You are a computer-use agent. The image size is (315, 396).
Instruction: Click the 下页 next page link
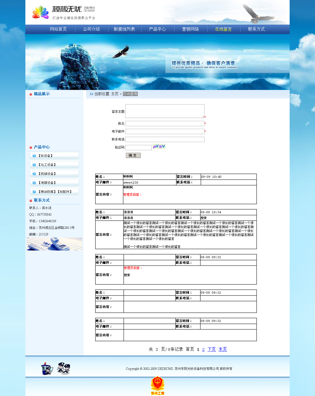(211, 349)
